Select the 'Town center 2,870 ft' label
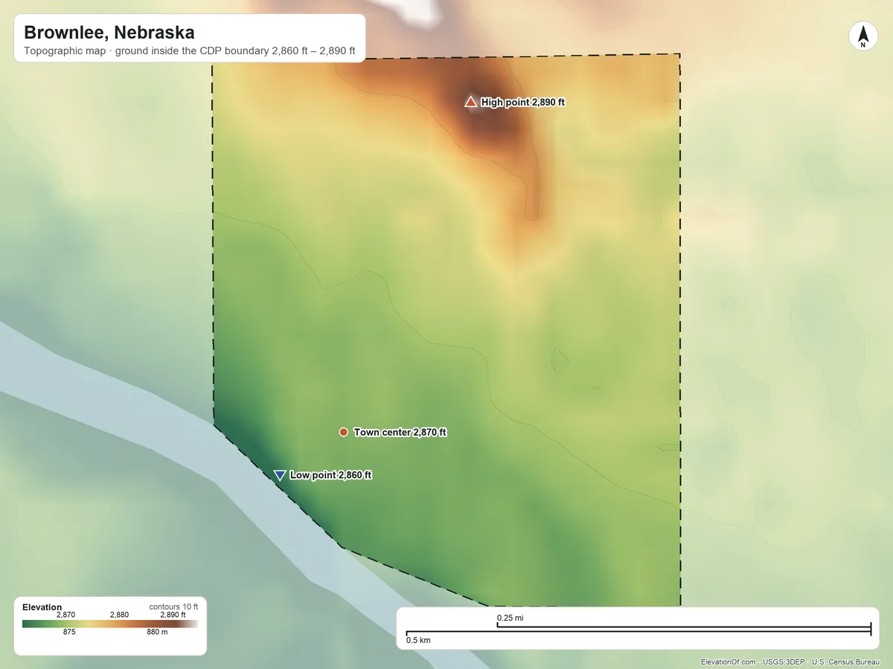This screenshot has width=893, height=669. [400, 432]
